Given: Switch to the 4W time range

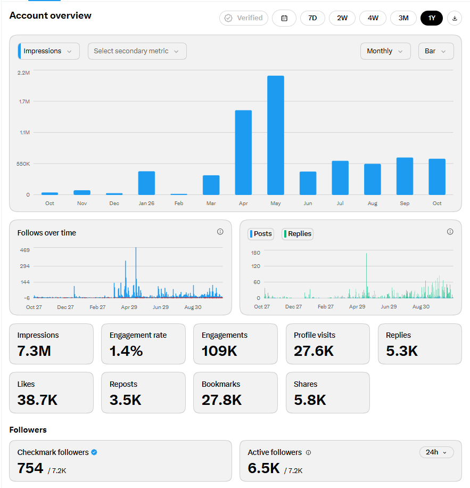Looking at the screenshot, I should (x=373, y=18).
